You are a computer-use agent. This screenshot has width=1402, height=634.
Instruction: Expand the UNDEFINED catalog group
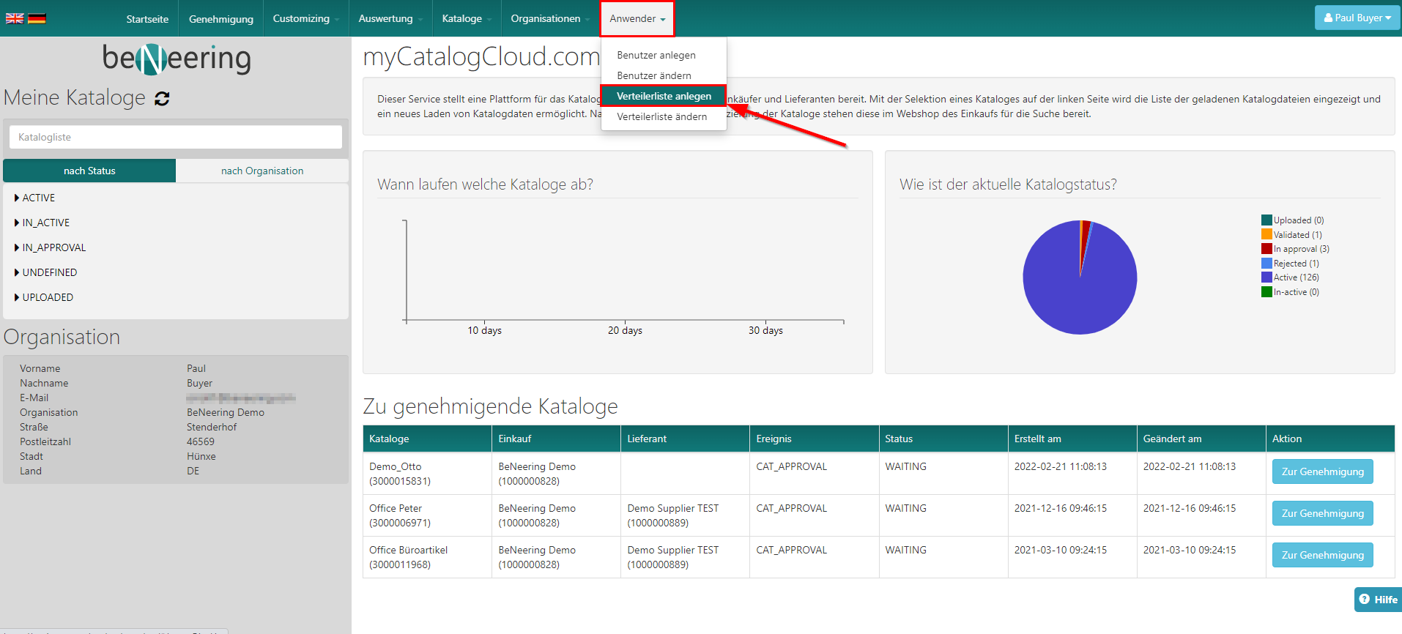46,272
